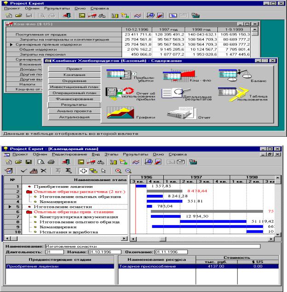
Task: Click print preview icon in Календарный план toolbar
Action: pyautogui.click(x=41, y=162)
